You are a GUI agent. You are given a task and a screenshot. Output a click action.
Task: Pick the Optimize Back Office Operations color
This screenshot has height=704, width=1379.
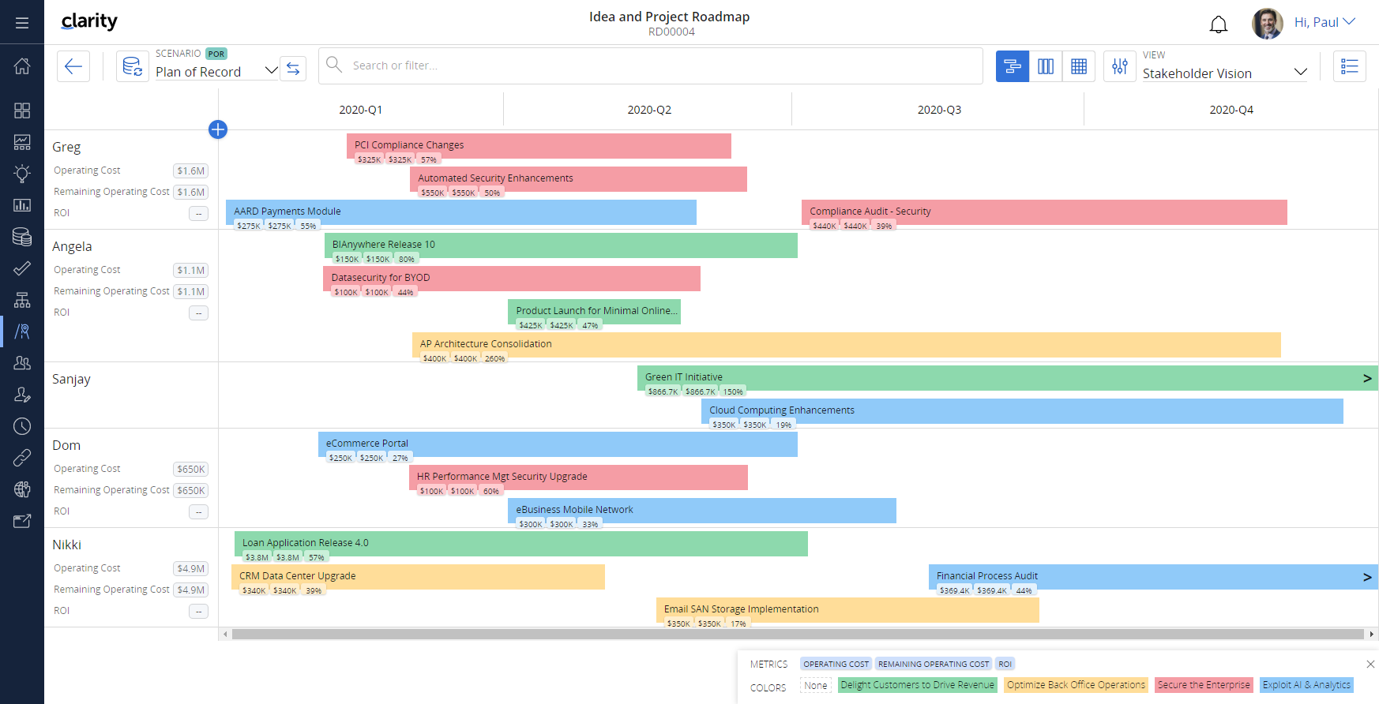(1076, 685)
